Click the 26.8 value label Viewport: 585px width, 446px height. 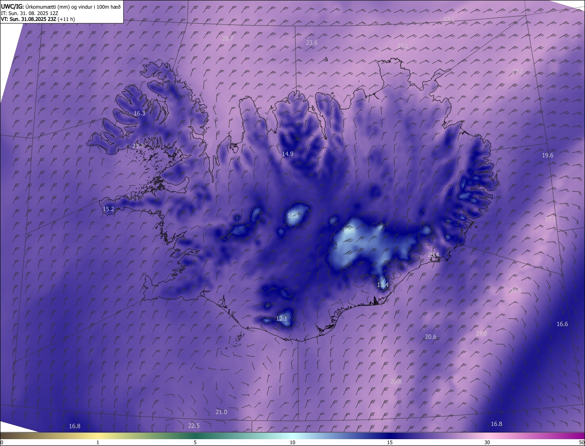click(x=396, y=382)
